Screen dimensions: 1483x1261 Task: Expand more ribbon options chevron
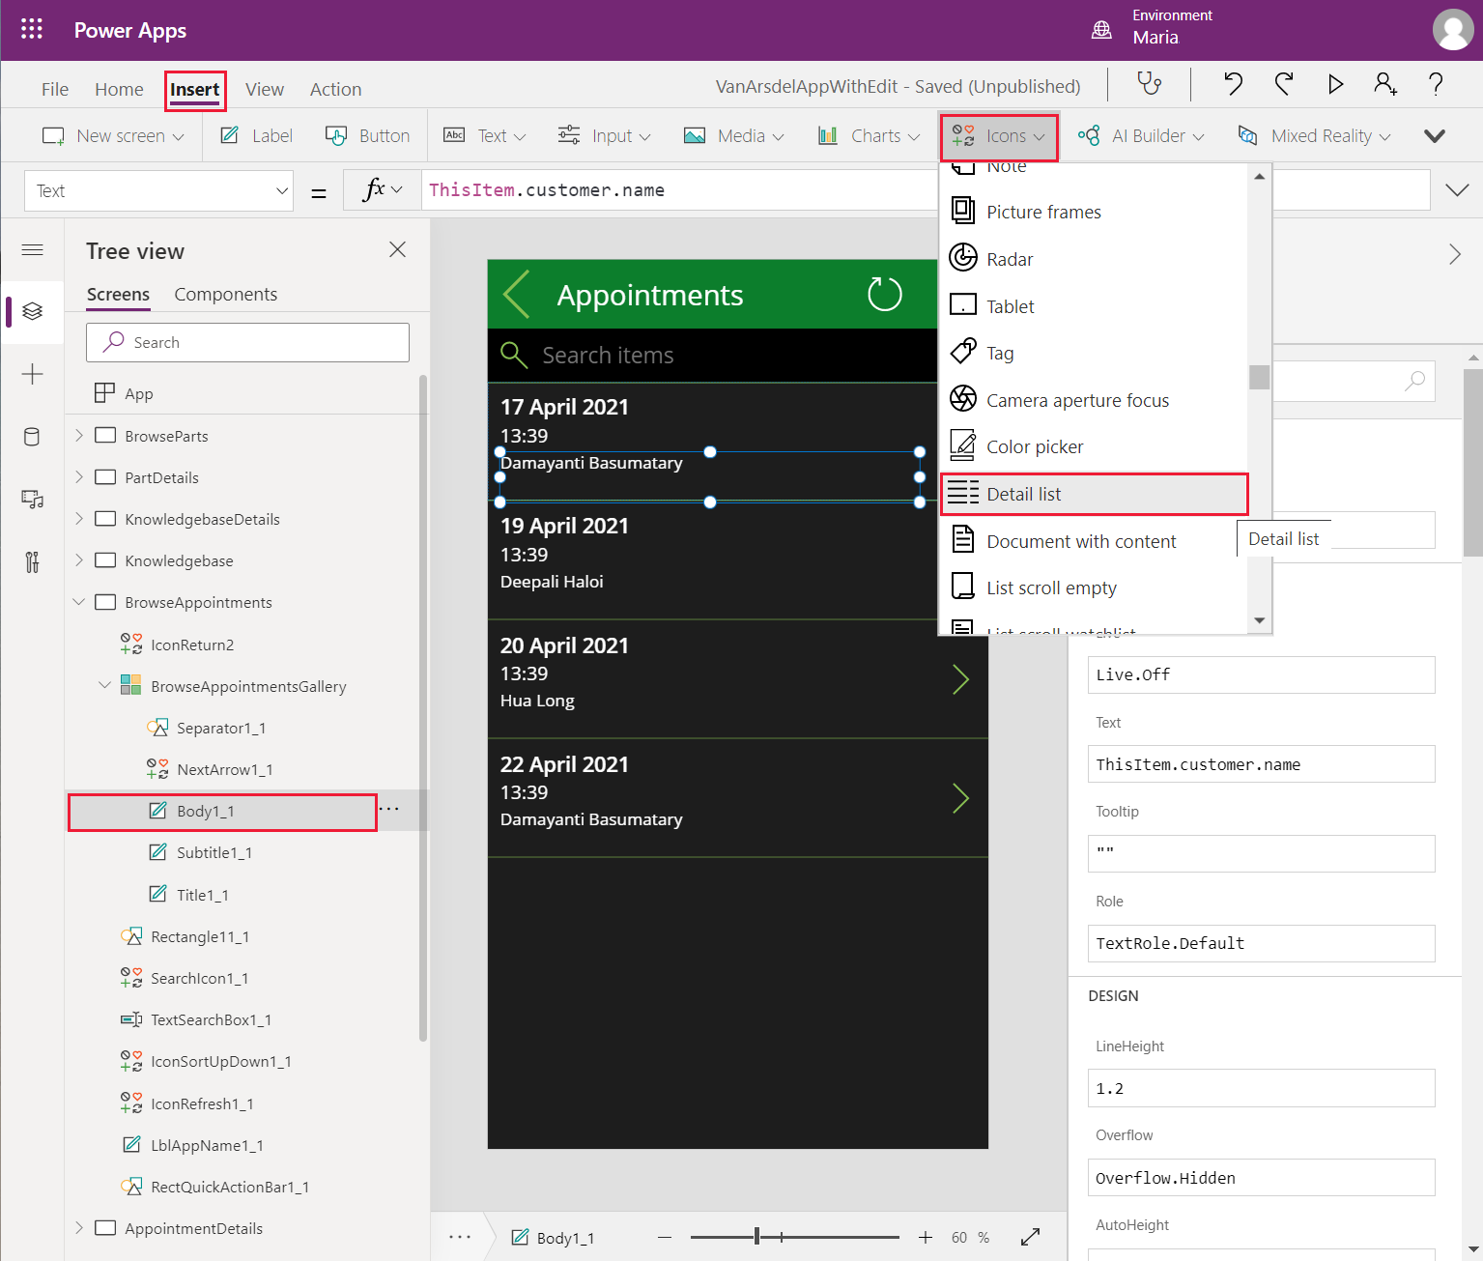pos(1435,136)
